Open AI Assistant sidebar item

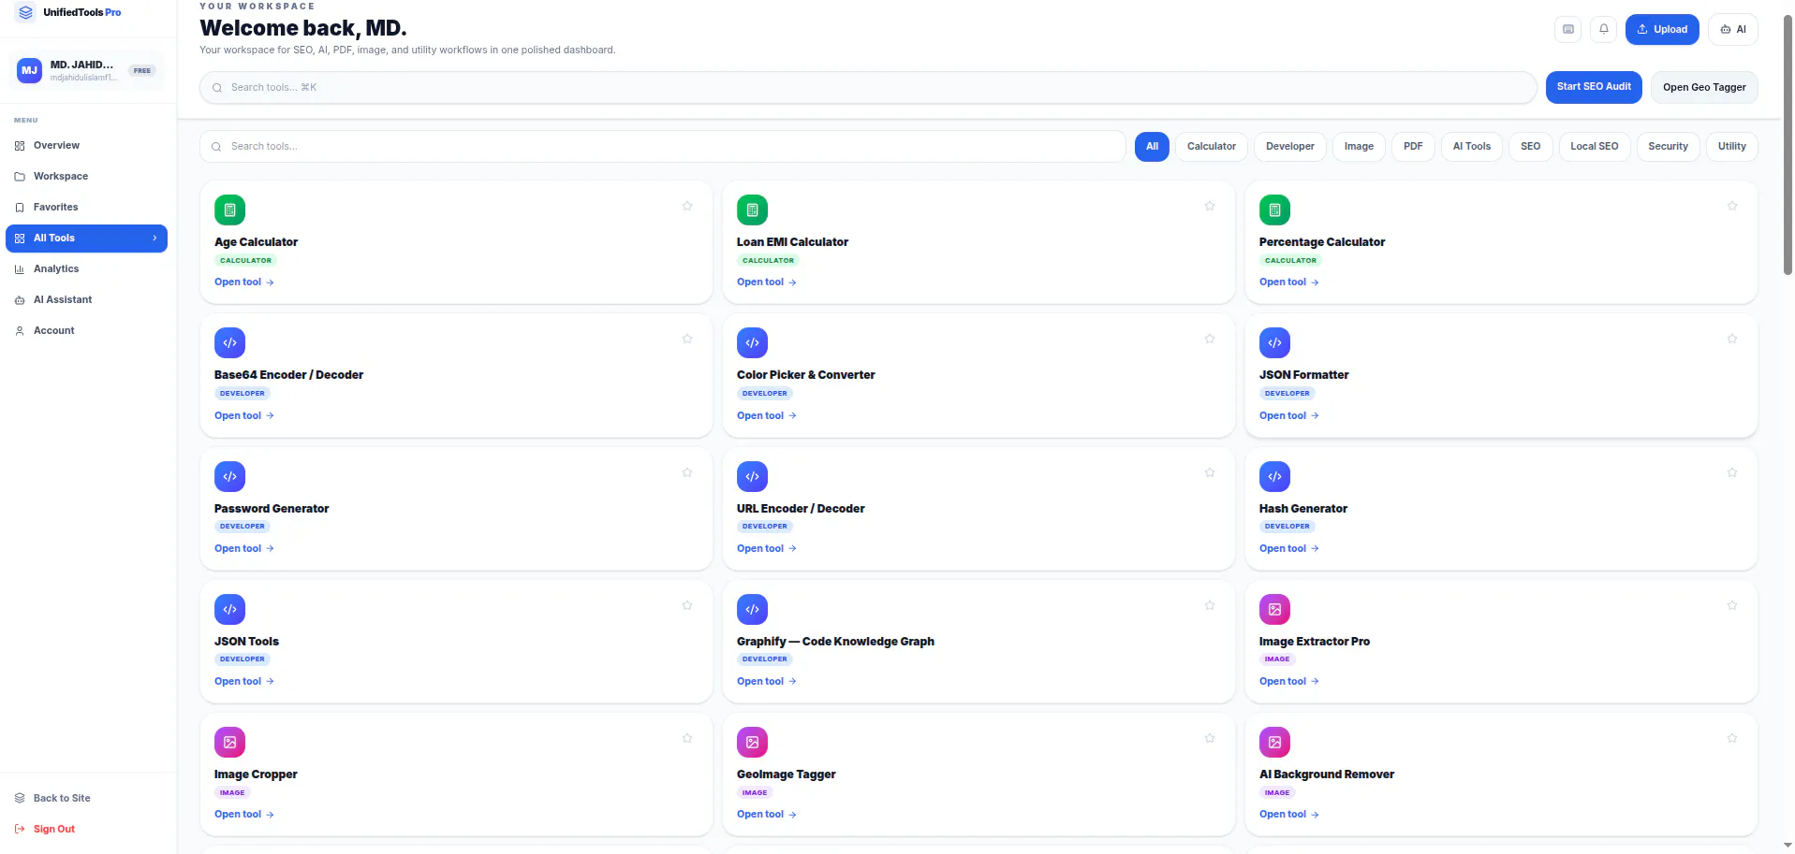tap(86, 299)
